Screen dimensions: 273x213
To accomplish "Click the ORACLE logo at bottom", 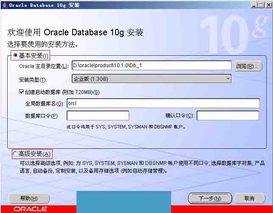I will [x=31, y=209].
